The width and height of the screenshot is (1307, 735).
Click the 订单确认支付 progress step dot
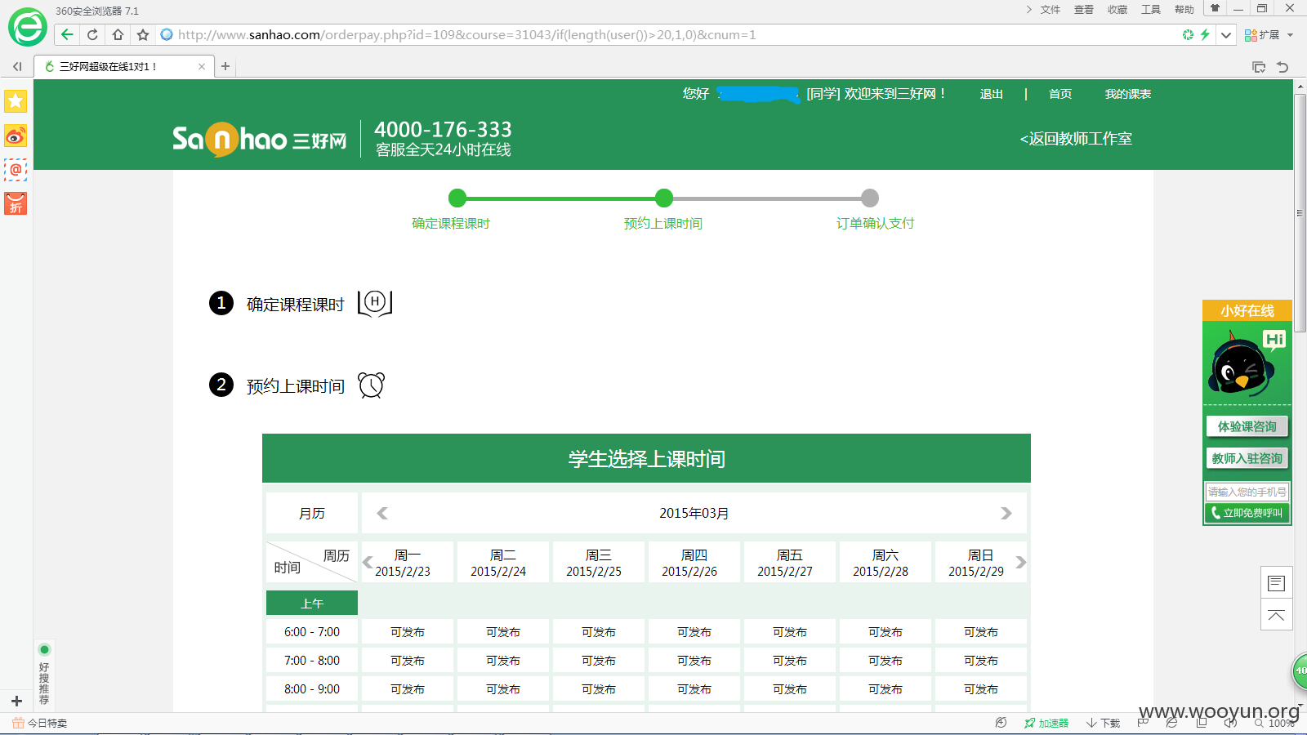[870, 198]
